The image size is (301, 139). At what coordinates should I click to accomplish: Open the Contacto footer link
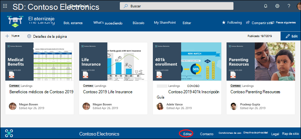point(207,134)
